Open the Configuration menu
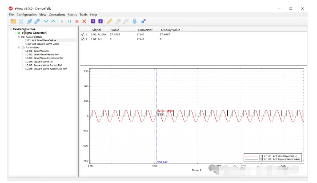The height and width of the screenshot is (183, 317). [27, 15]
